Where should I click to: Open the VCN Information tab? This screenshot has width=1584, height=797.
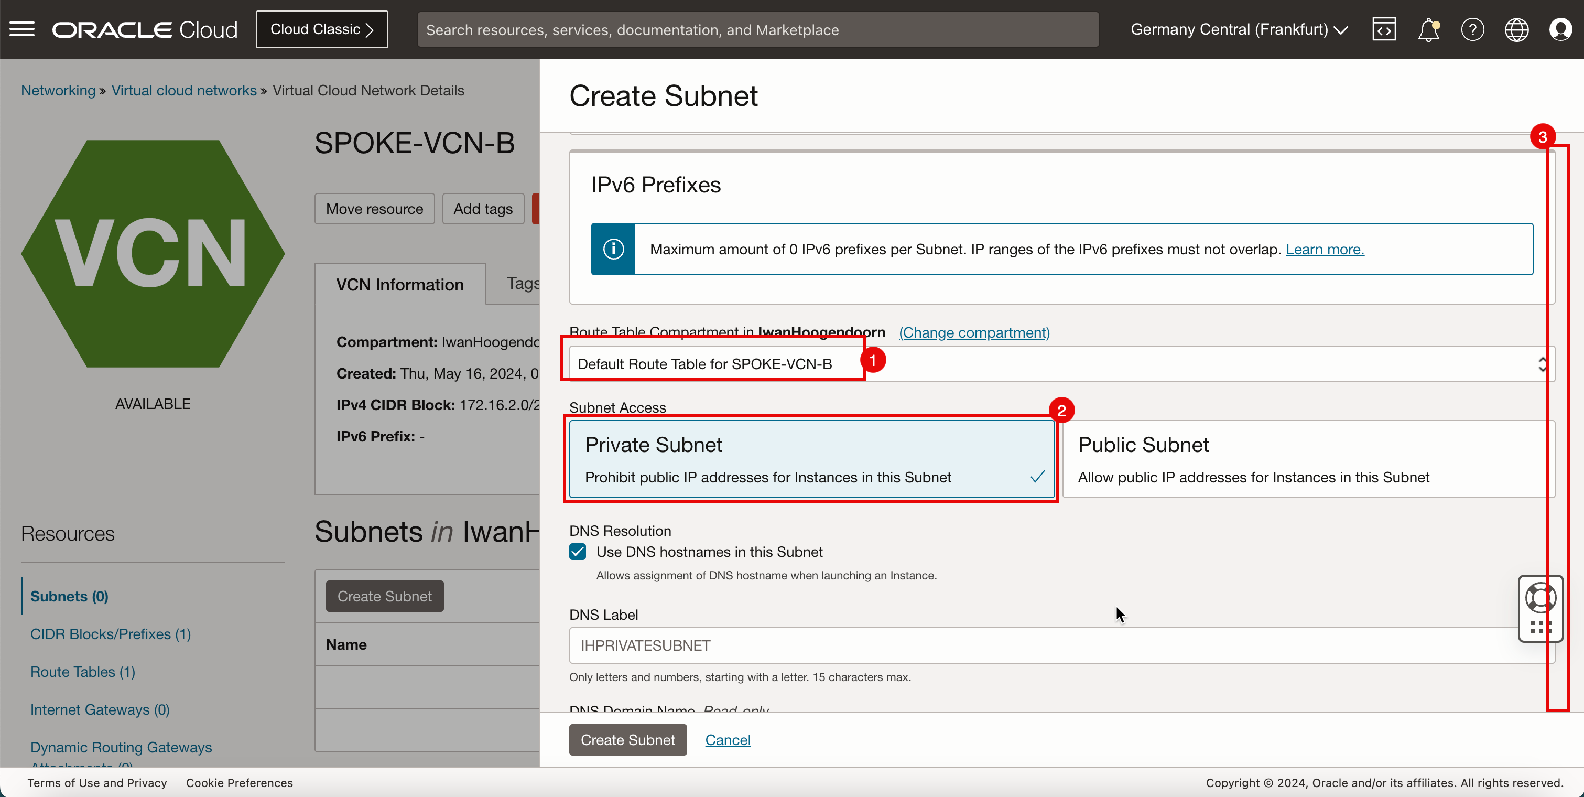coord(399,285)
